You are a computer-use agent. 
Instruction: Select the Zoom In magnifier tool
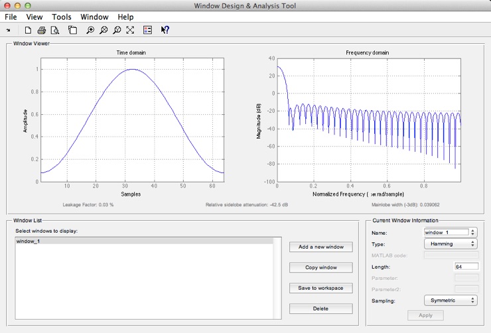click(x=90, y=30)
